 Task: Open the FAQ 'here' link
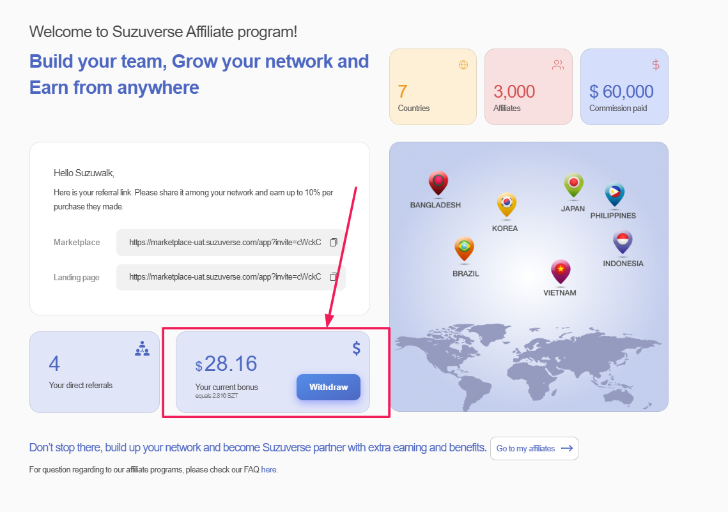click(x=268, y=470)
